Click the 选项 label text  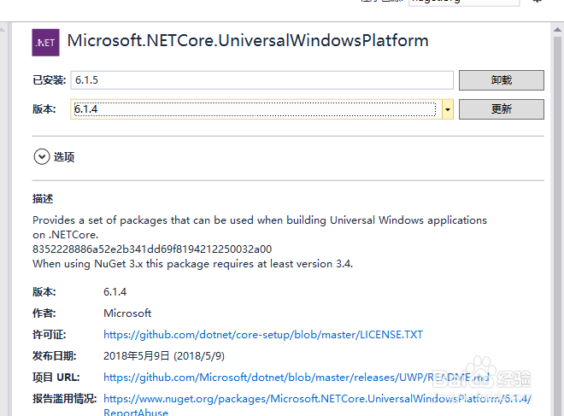pos(64,157)
